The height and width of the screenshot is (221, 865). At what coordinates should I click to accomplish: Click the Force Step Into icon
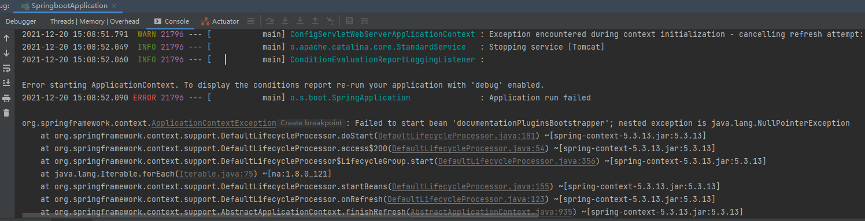[300, 21]
